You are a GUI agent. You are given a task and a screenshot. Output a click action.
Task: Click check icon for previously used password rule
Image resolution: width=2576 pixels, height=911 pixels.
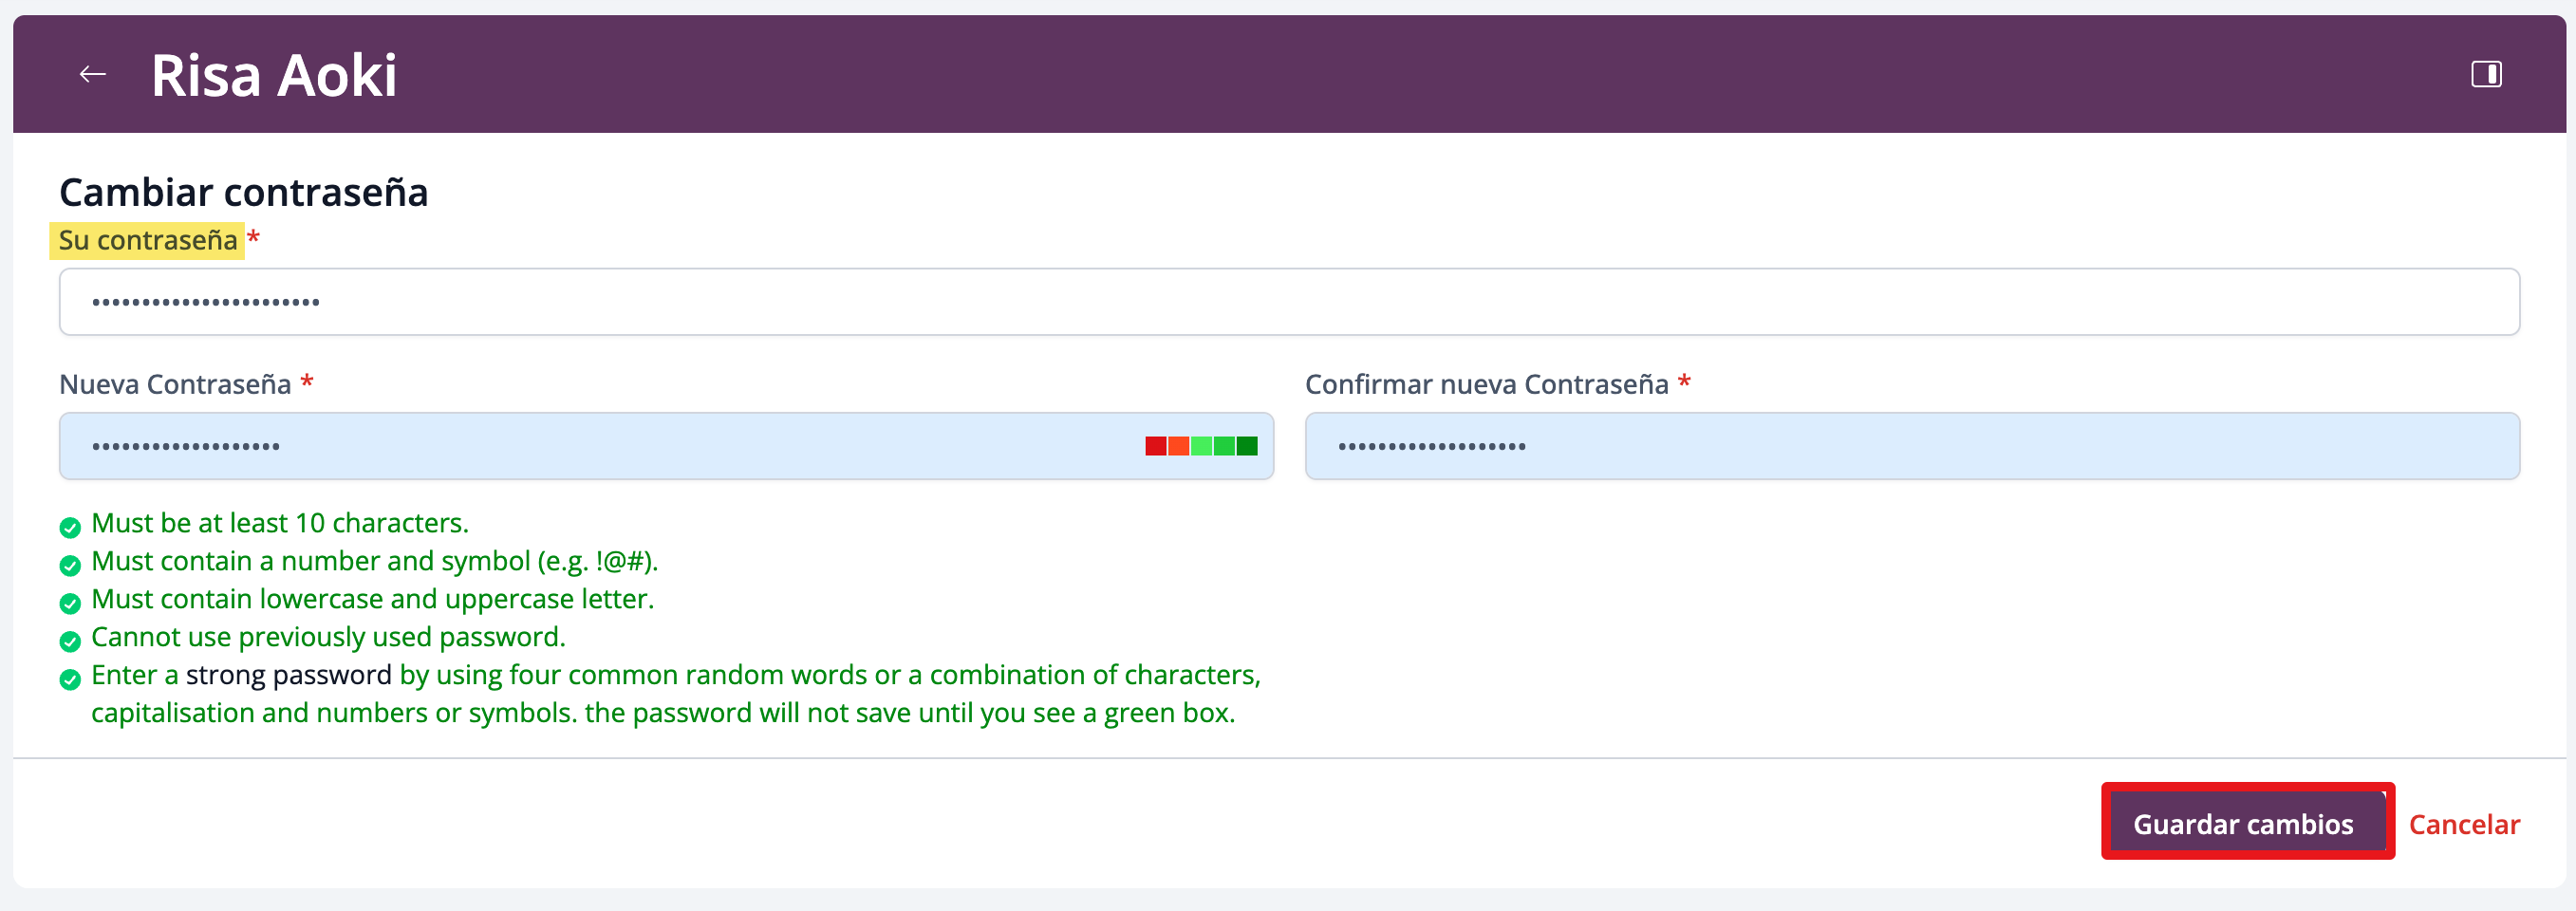click(70, 641)
